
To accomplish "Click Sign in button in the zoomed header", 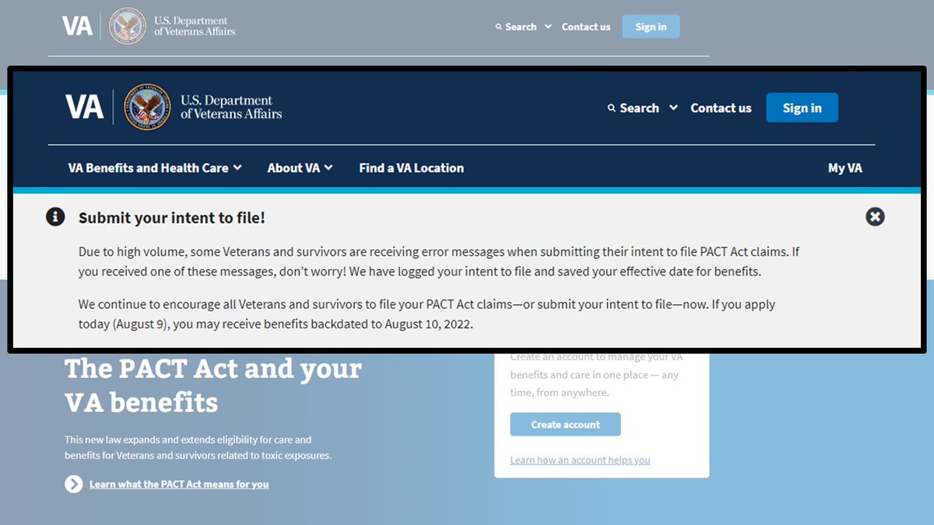I will (x=802, y=108).
